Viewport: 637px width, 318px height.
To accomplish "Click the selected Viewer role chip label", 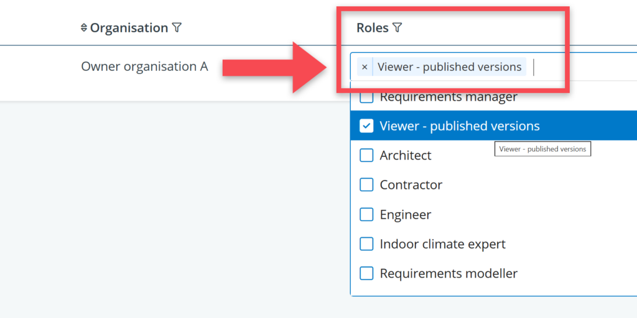I will click(449, 67).
